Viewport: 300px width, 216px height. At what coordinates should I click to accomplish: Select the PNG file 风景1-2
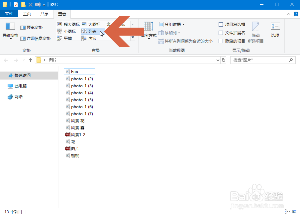tap(75, 135)
